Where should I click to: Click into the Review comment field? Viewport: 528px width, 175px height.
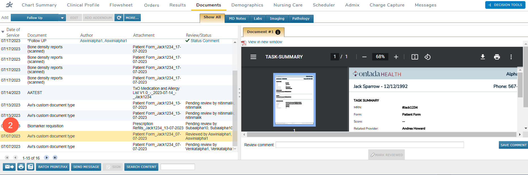click(x=369, y=145)
